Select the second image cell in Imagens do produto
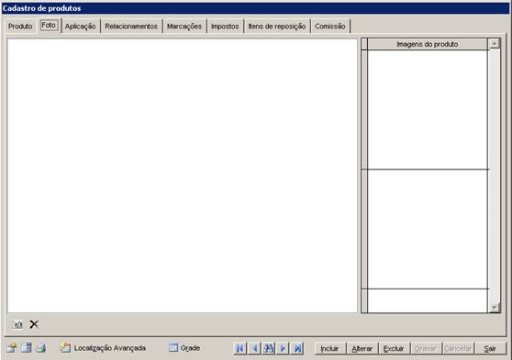512x360 pixels. tap(428, 229)
